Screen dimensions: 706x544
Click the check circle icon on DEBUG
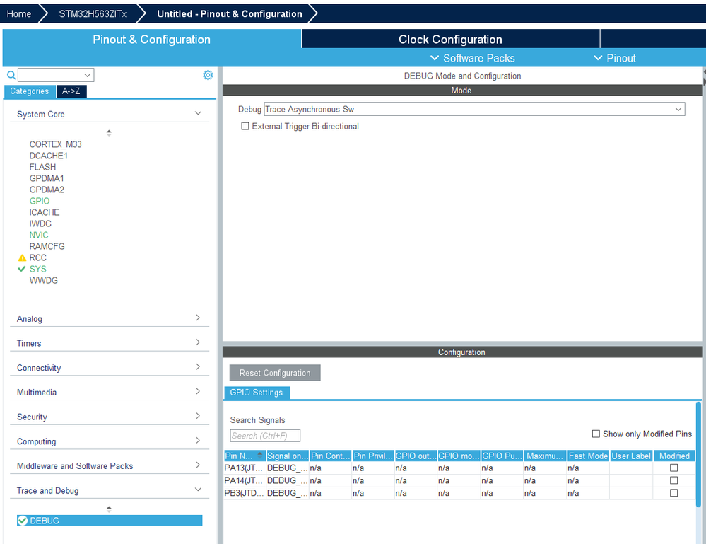coord(23,521)
